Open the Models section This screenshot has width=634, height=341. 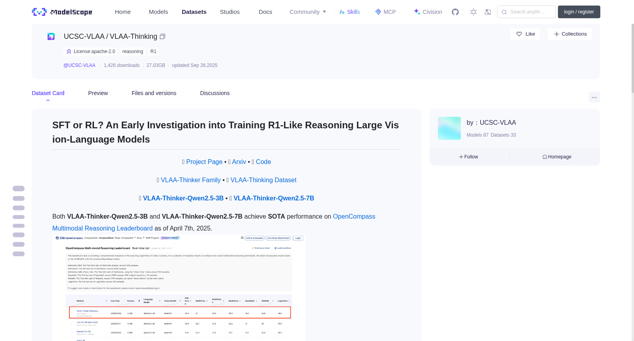pos(158,12)
